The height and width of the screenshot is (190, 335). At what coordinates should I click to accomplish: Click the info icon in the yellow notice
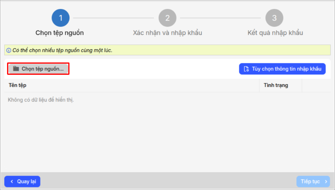(9, 50)
